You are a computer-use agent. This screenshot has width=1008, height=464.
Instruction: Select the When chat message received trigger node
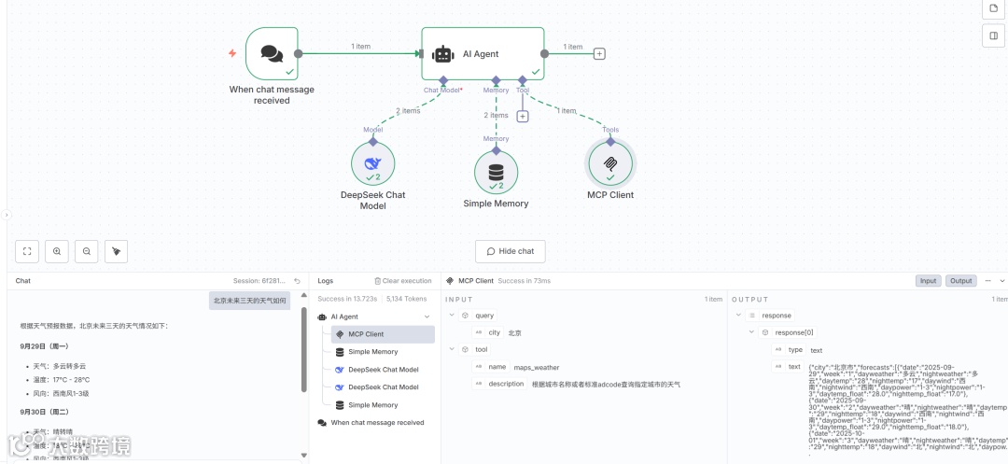coord(272,53)
